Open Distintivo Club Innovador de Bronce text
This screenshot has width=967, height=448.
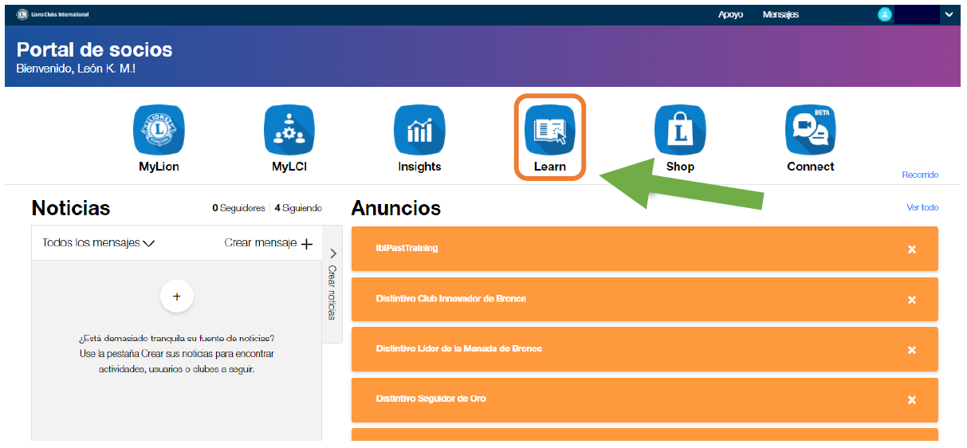450,298
